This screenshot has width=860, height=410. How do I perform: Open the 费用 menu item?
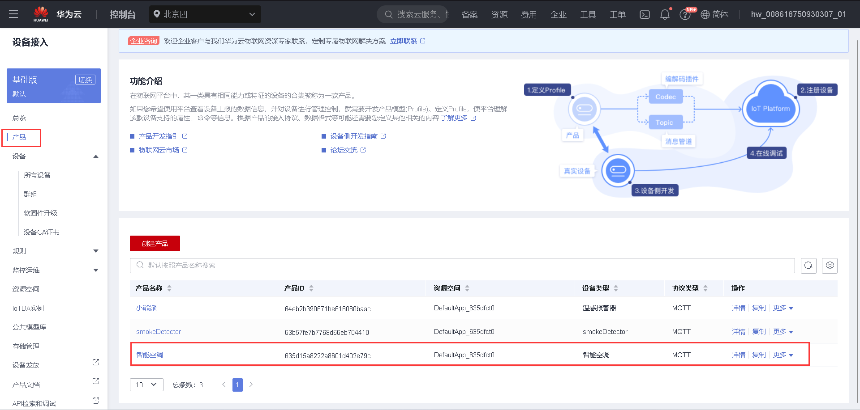(x=529, y=14)
